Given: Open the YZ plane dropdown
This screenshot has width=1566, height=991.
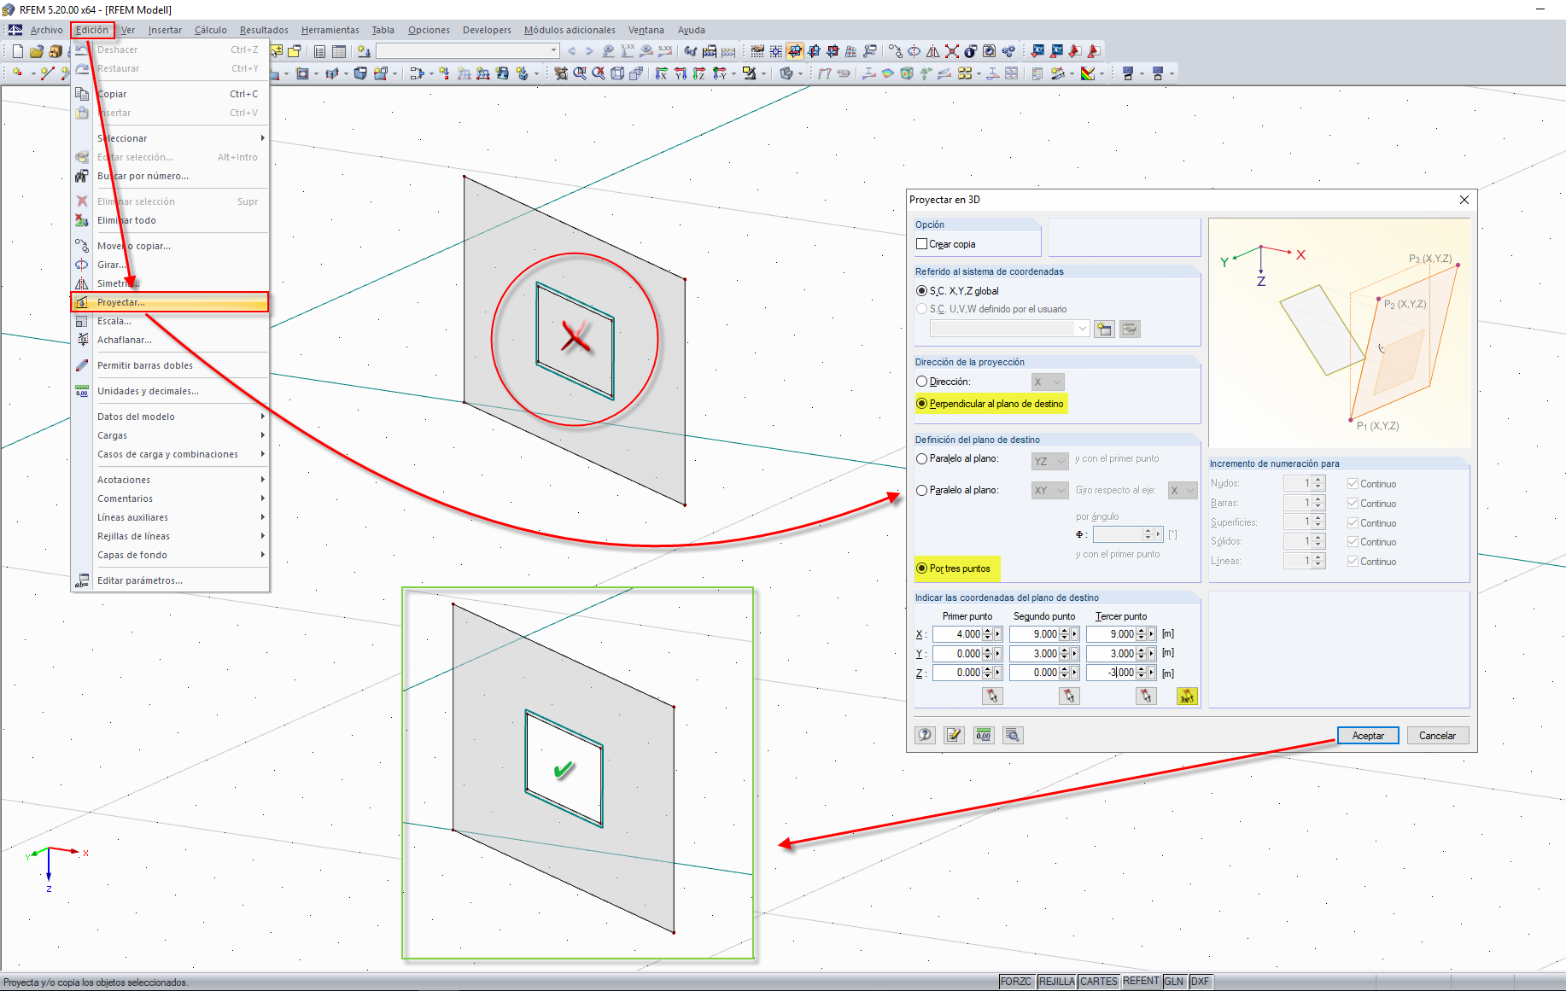Looking at the screenshot, I should (x=1049, y=462).
